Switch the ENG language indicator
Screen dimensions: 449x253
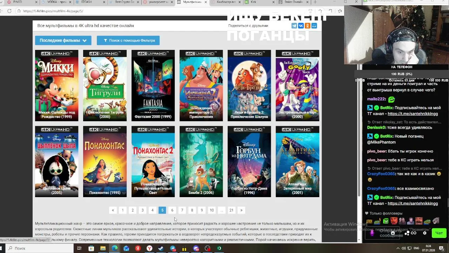click(x=416, y=248)
